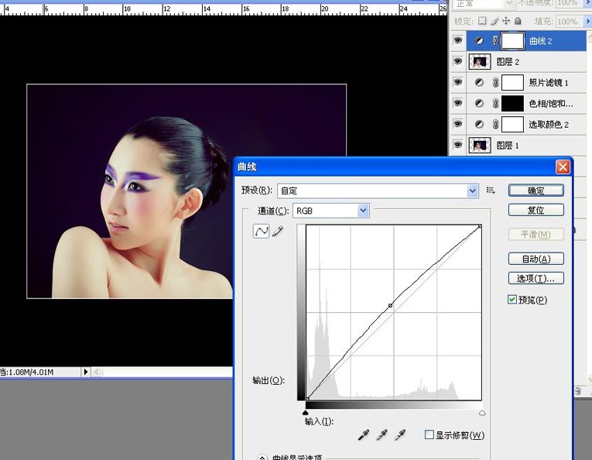This screenshot has width=592, height=460.
Task: Click the horizontal scrollbar left arrow
Action: [x=97, y=372]
